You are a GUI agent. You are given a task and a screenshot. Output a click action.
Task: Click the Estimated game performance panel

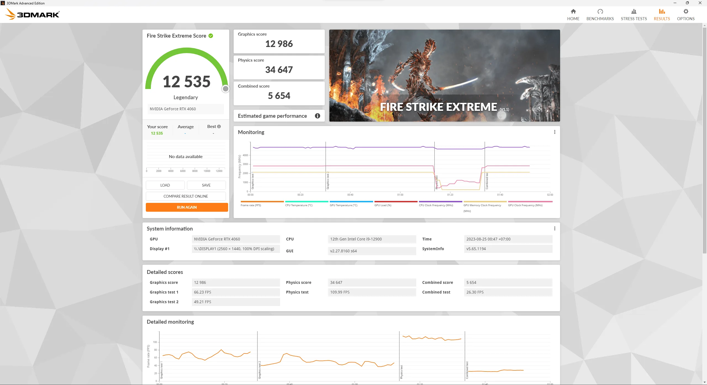click(279, 116)
